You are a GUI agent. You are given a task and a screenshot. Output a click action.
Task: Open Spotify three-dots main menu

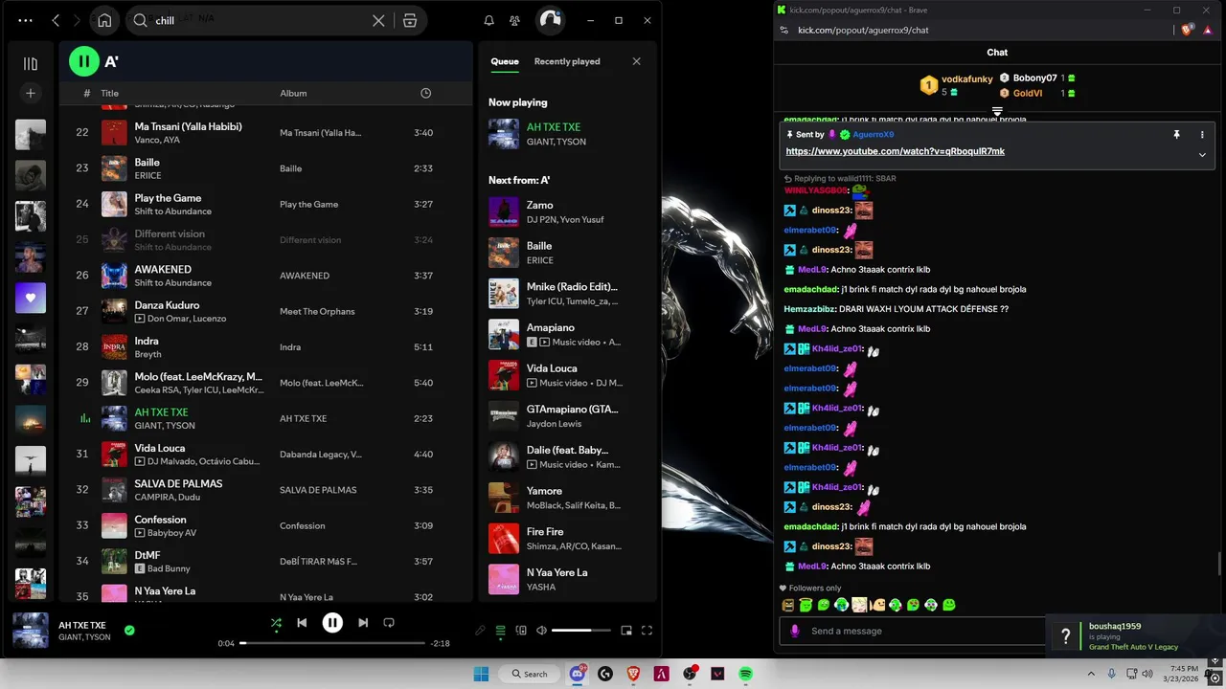pos(25,20)
